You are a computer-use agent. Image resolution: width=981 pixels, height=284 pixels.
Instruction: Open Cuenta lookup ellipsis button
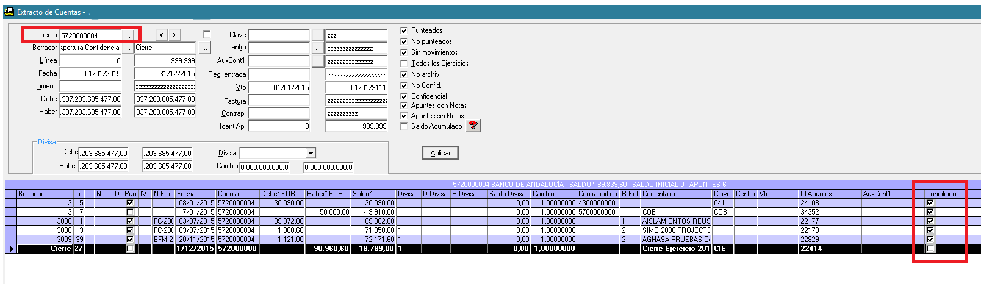[x=128, y=35]
